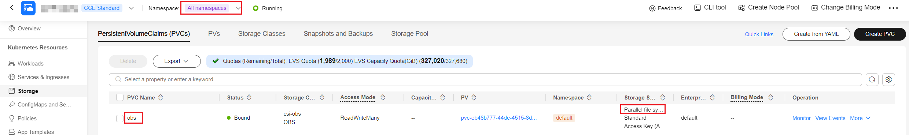Switch to the Storage Classes tab
This screenshot has height=135, width=909.
pos(262,34)
